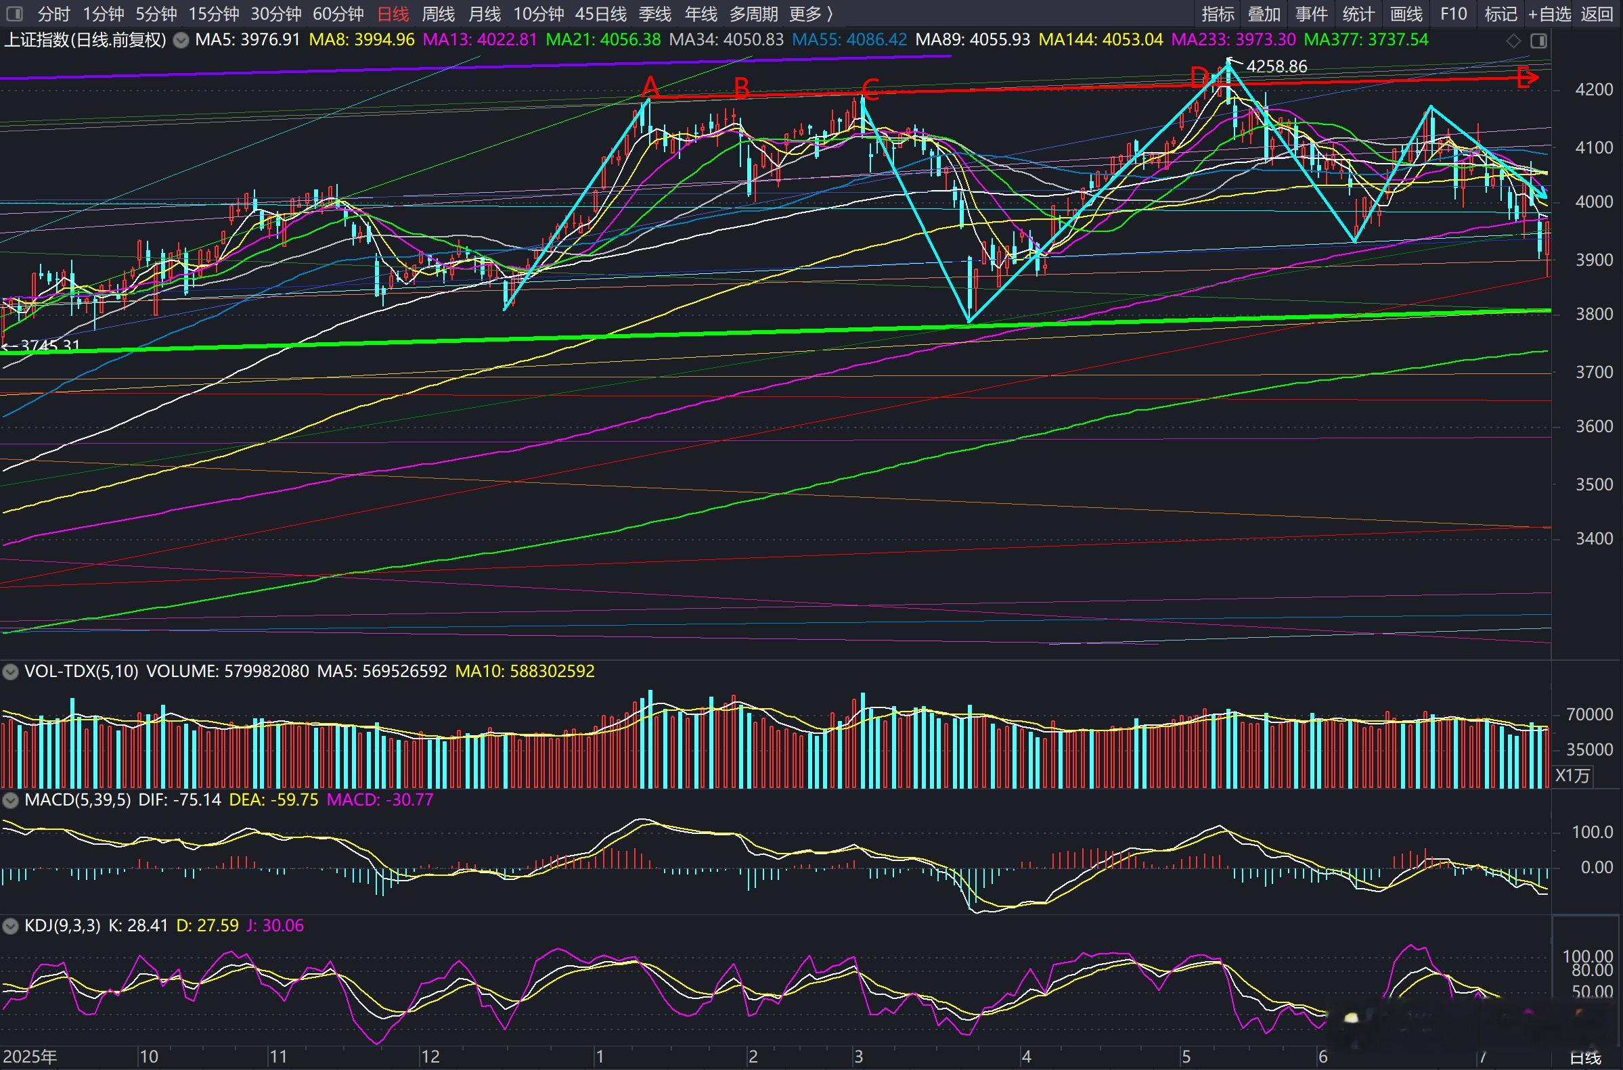Switch to 分时 intraday view
This screenshot has height=1070, width=1623.
pos(53,14)
